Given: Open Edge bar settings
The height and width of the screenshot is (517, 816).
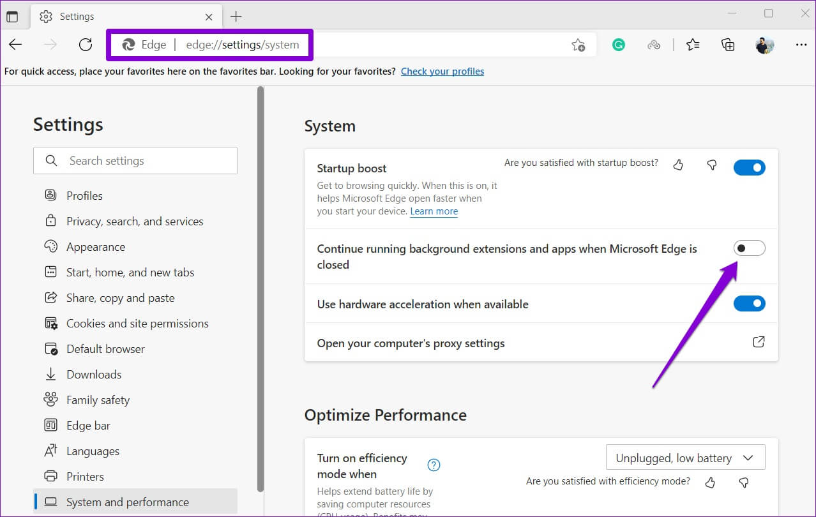Looking at the screenshot, I should click(x=135, y=425).
